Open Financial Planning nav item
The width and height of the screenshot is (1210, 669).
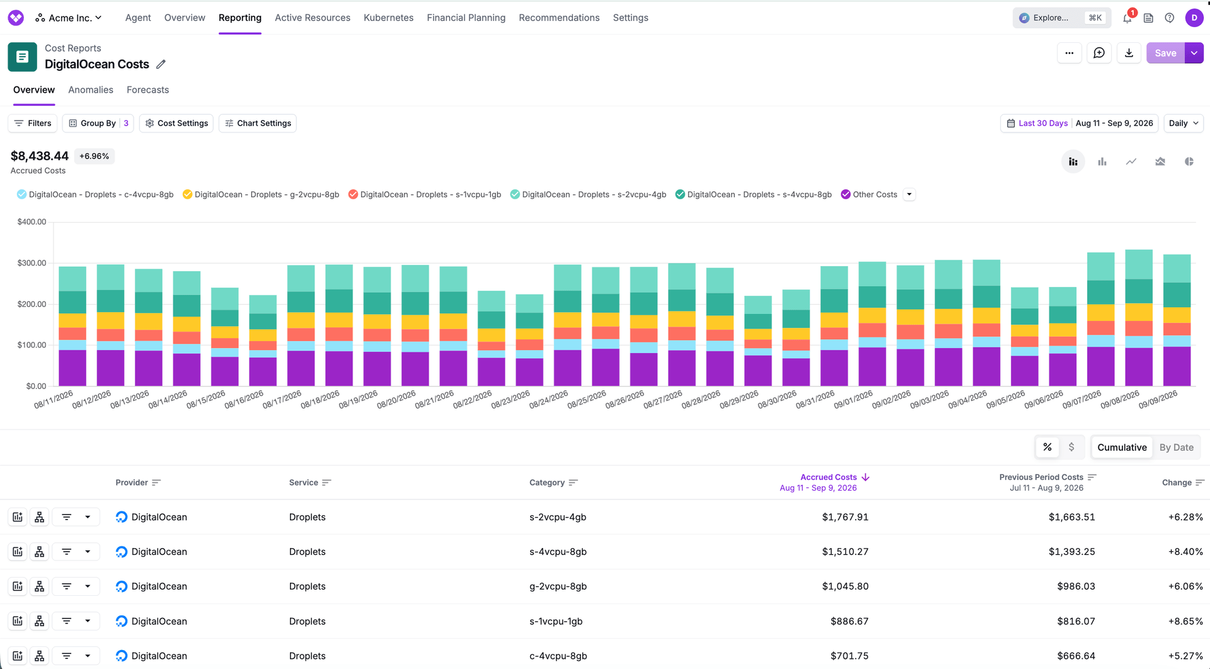[466, 18]
